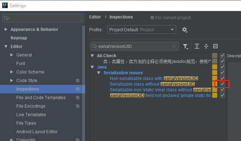Uncheck the Ali-Check group checkbox
Screen dimensions: 241x141
pos(223,55)
